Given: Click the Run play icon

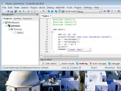Looking at the screenshot, I should pyautogui.click(x=52, y=11).
